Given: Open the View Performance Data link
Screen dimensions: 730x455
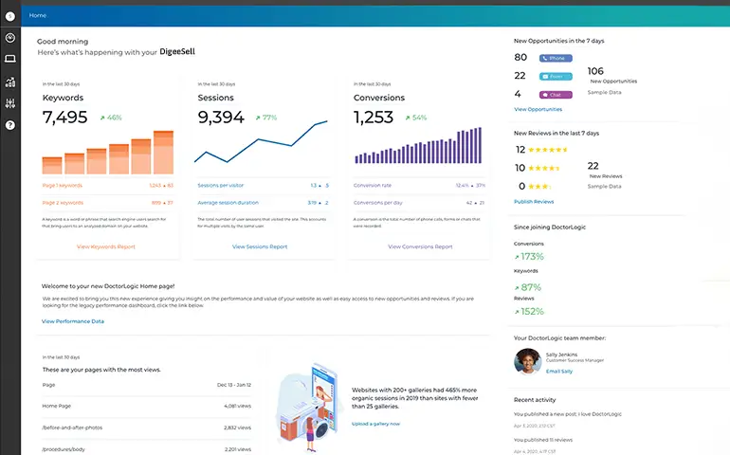Looking at the screenshot, I should click(x=73, y=321).
